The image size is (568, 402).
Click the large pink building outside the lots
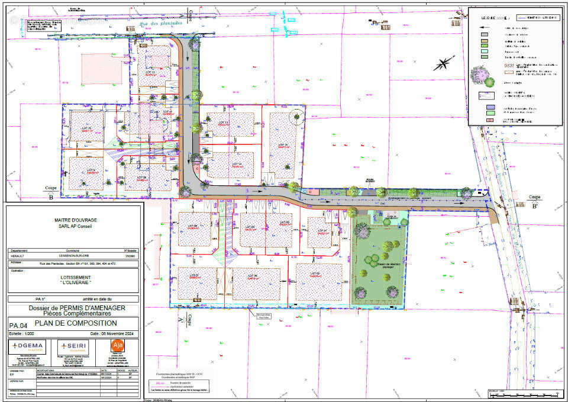101,69
